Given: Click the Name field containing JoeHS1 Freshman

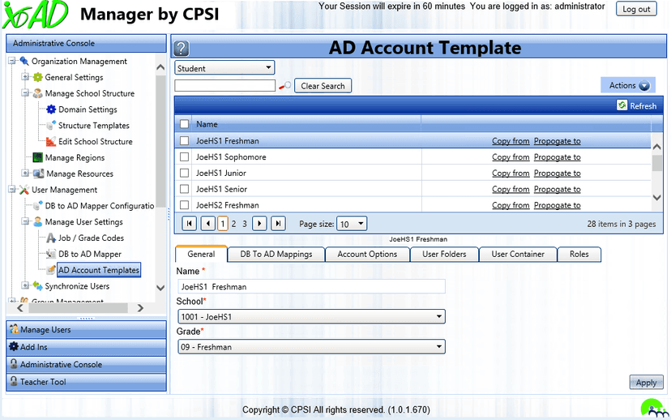Looking at the screenshot, I should coord(311,286).
